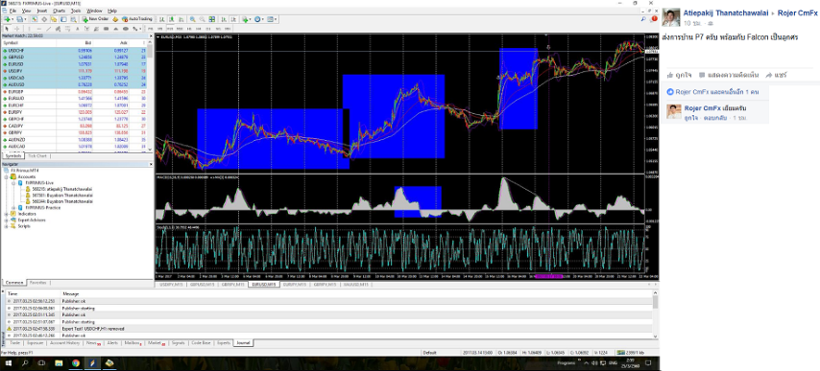Screen dimensions: 820x371
Task: Open the Account History terminal tab
Action: 65,343
